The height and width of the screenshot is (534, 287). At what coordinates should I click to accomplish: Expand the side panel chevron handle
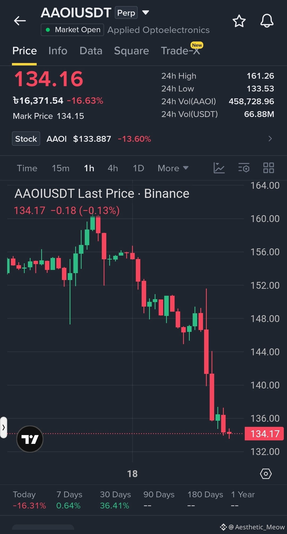pyautogui.click(x=3, y=427)
